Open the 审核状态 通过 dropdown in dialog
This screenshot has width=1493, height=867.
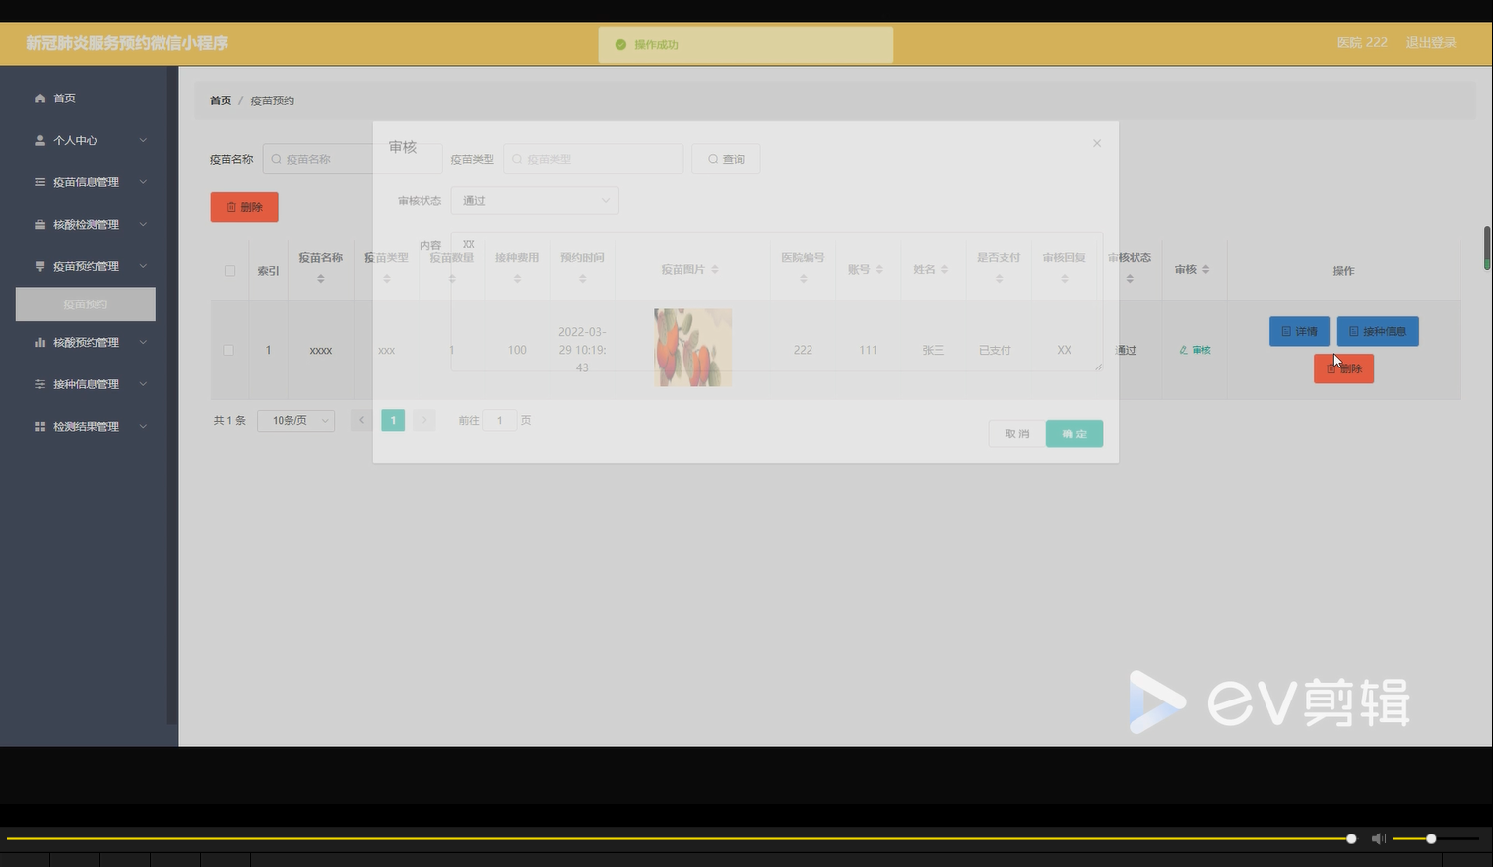[535, 201]
